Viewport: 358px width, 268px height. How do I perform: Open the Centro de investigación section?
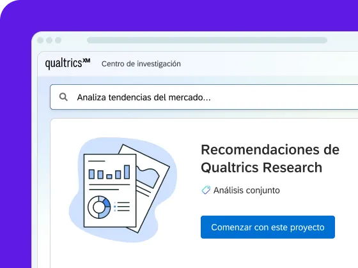[141, 64]
